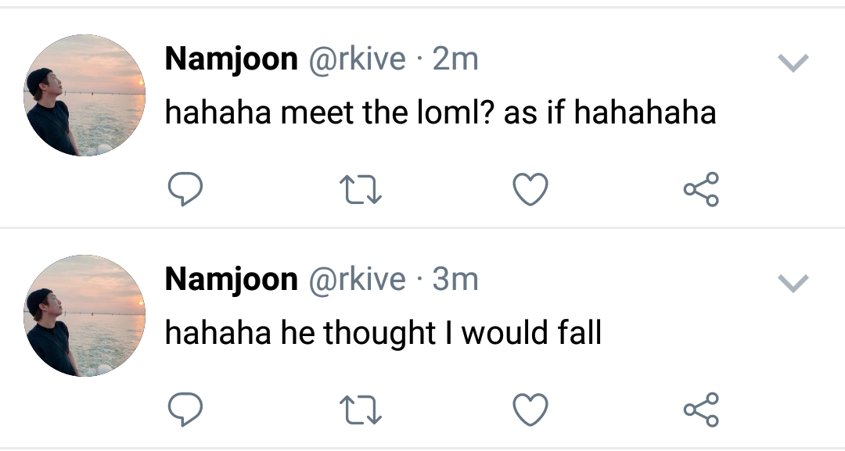Click the 3m timestamp
Viewport: 845px width, 451px height.
(x=455, y=280)
